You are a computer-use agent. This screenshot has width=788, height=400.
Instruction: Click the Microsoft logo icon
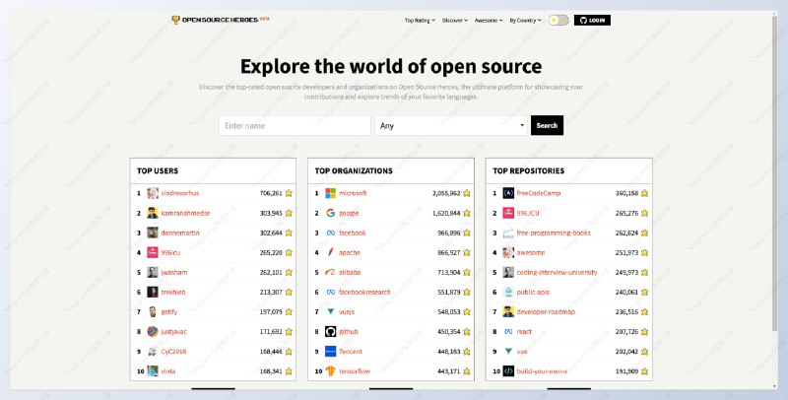(331, 193)
